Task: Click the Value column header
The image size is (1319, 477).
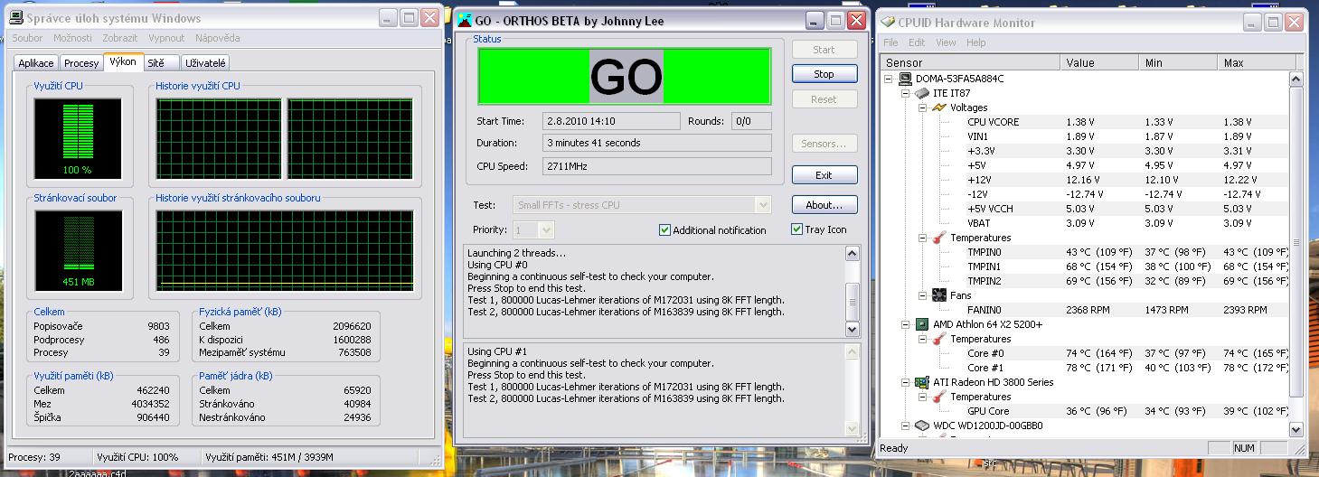Action: (x=1098, y=62)
